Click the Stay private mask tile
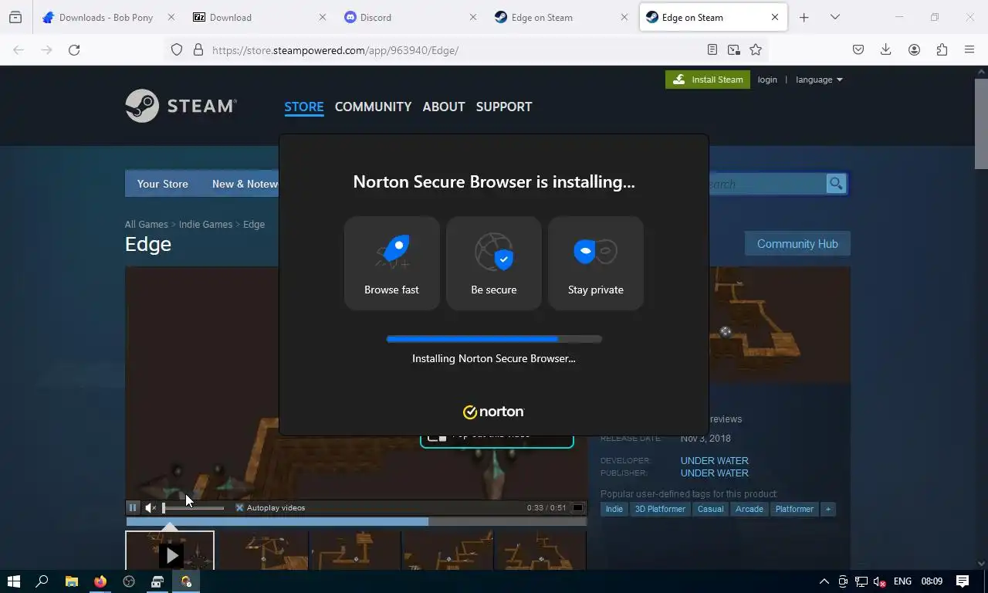This screenshot has width=988, height=593. click(596, 263)
